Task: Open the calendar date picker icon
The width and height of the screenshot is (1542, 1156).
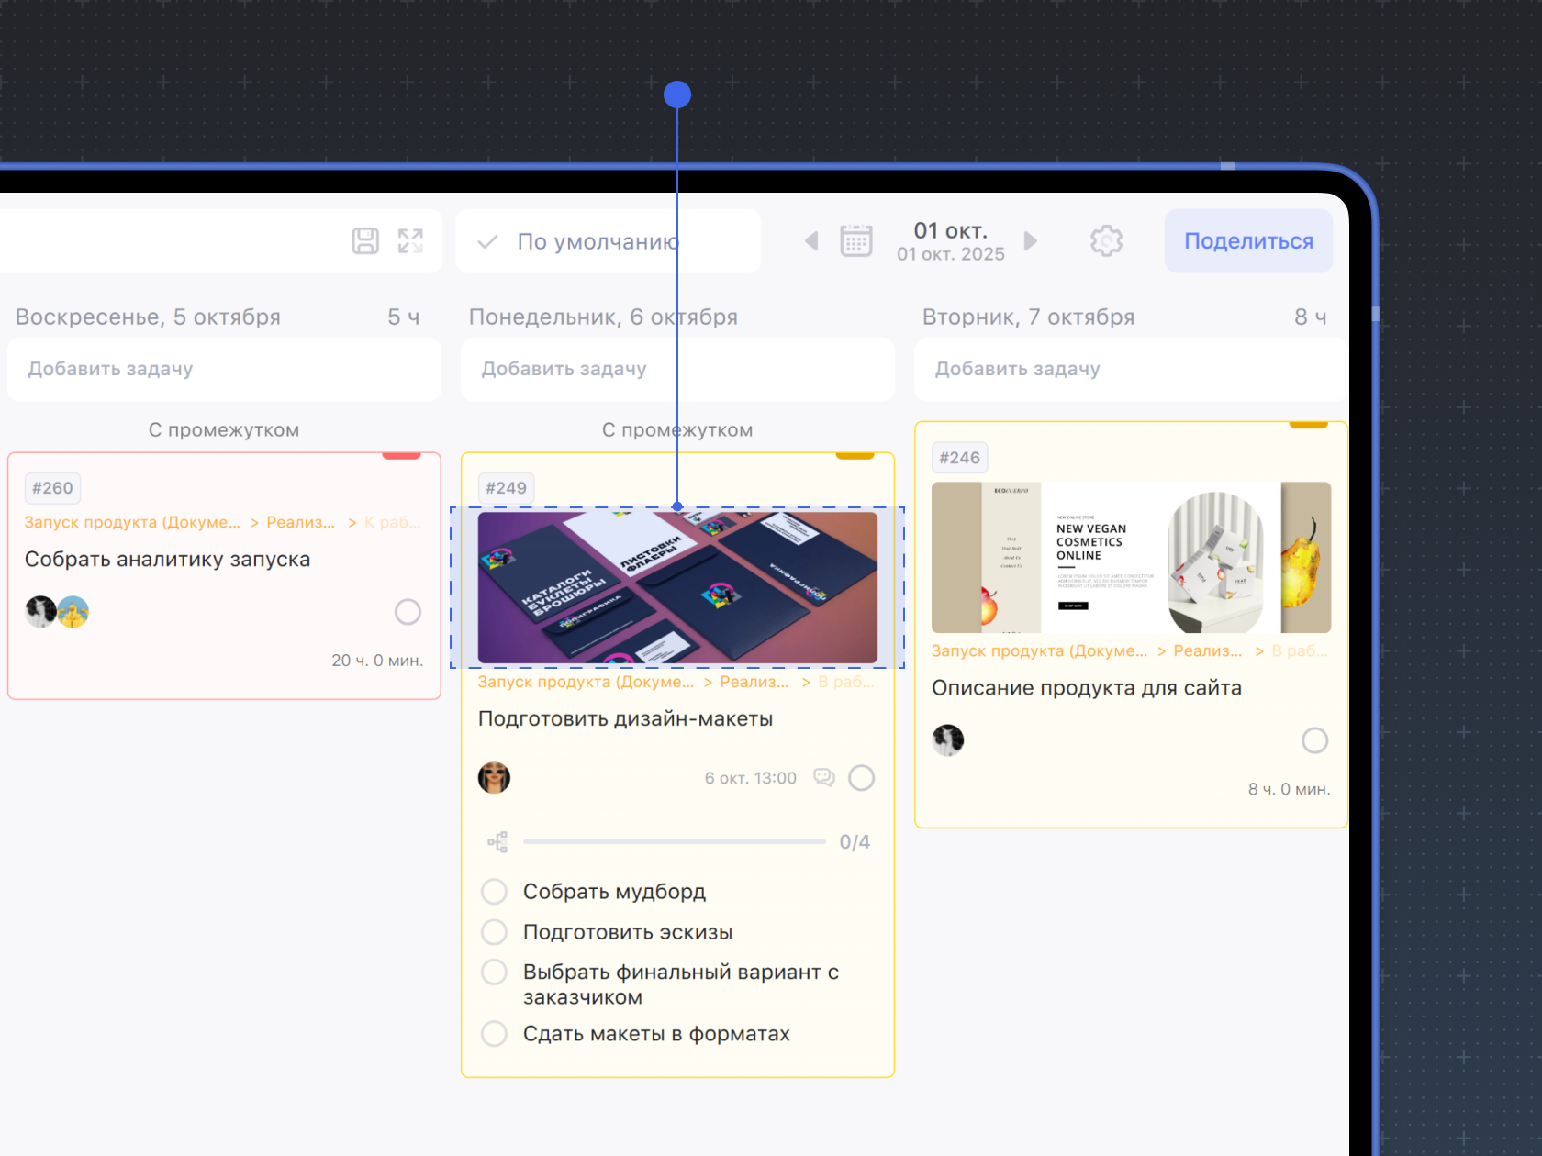Action: (855, 241)
